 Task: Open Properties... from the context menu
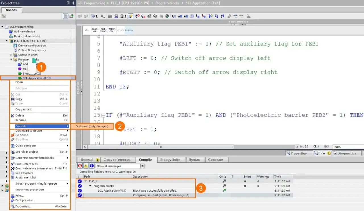pos(23,206)
